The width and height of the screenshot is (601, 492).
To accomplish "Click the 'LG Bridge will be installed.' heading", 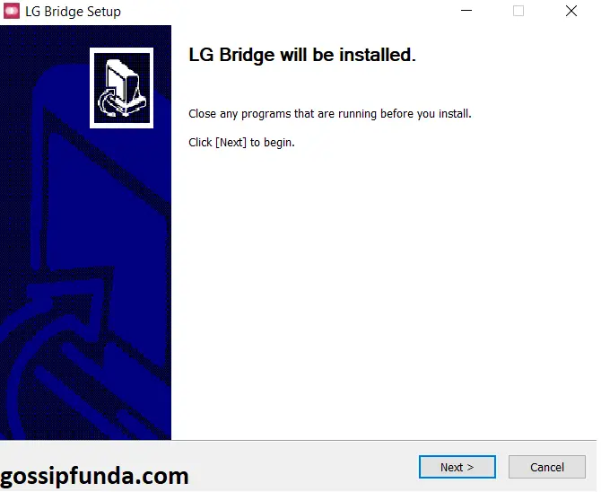I will click(x=302, y=55).
